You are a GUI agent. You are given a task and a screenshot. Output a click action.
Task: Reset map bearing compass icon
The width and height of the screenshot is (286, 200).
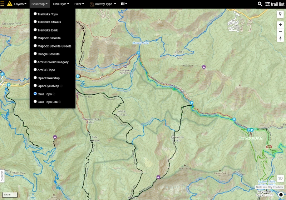point(280,39)
